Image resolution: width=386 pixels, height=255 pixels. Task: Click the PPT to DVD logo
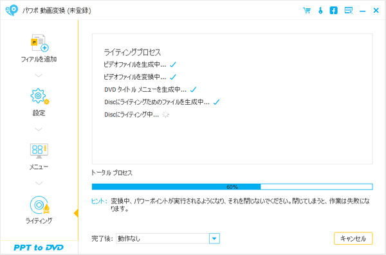[x=39, y=247]
